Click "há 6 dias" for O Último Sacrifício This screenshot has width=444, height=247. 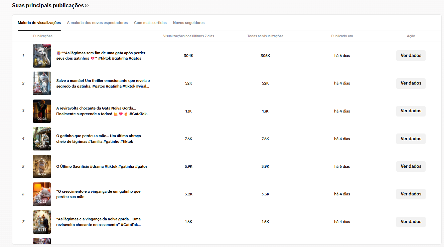tap(342, 166)
